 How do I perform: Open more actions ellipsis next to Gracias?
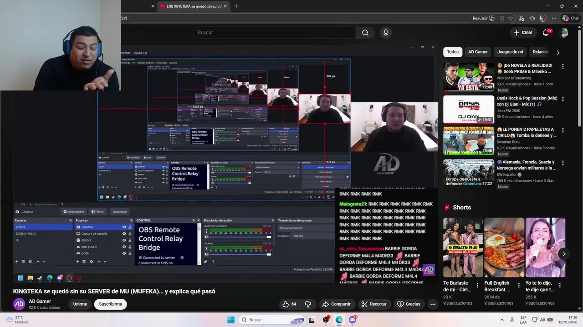[x=433, y=304]
